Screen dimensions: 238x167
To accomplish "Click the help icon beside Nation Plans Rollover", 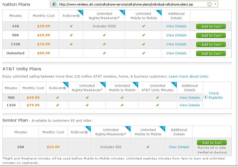I will (x=81, y=12).
